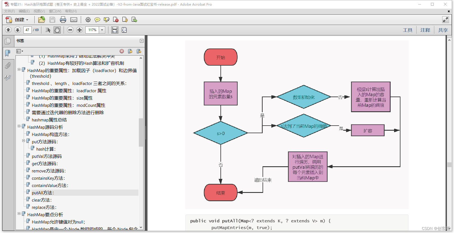The width and height of the screenshot is (454, 233).
Task: Click the fit one full page icon
Action: (x=124, y=30)
